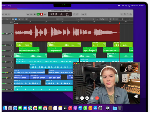The image size is (150, 115).
Task: Select the red recording audio region
Action: pyautogui.click(x=67, y=33)
